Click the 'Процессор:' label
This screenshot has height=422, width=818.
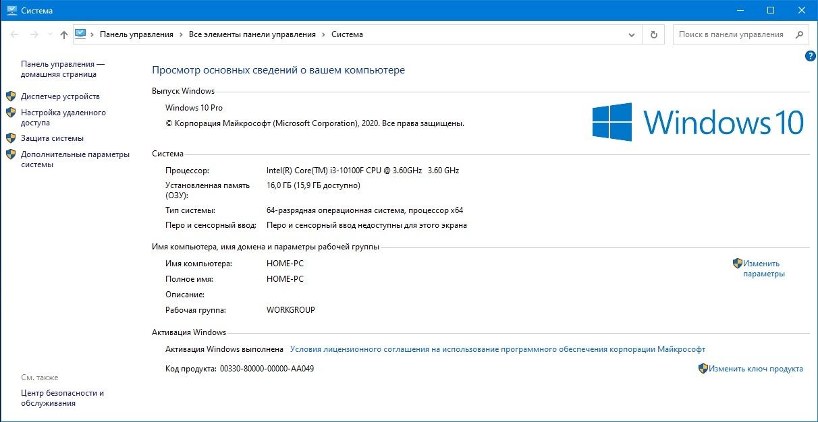click(187, 171)
